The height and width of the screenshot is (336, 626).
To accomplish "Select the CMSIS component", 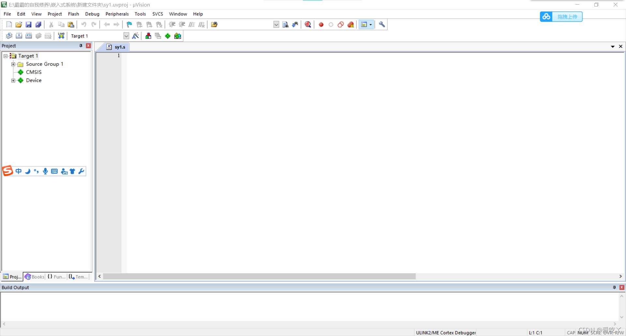I will pyautogui.click(x=34, y=72).
